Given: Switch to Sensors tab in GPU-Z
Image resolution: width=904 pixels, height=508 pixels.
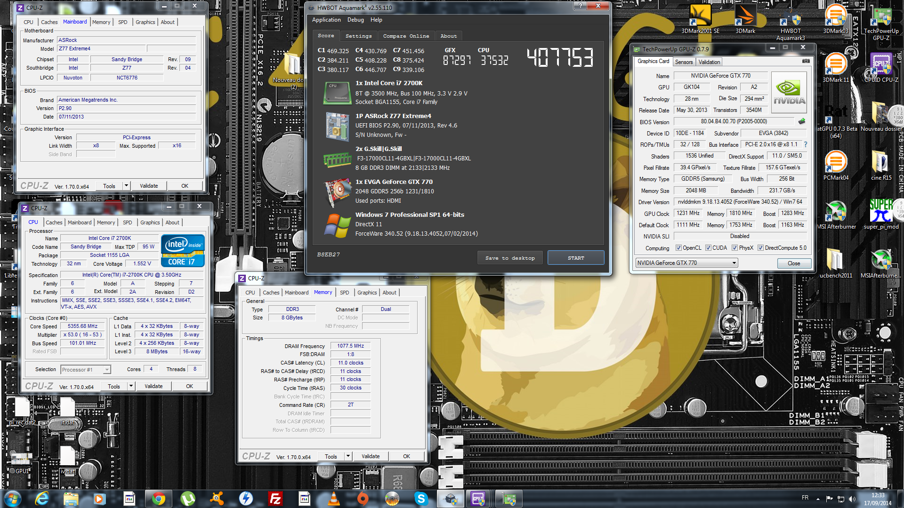Looking at the screenshot, I should (684, 62).
